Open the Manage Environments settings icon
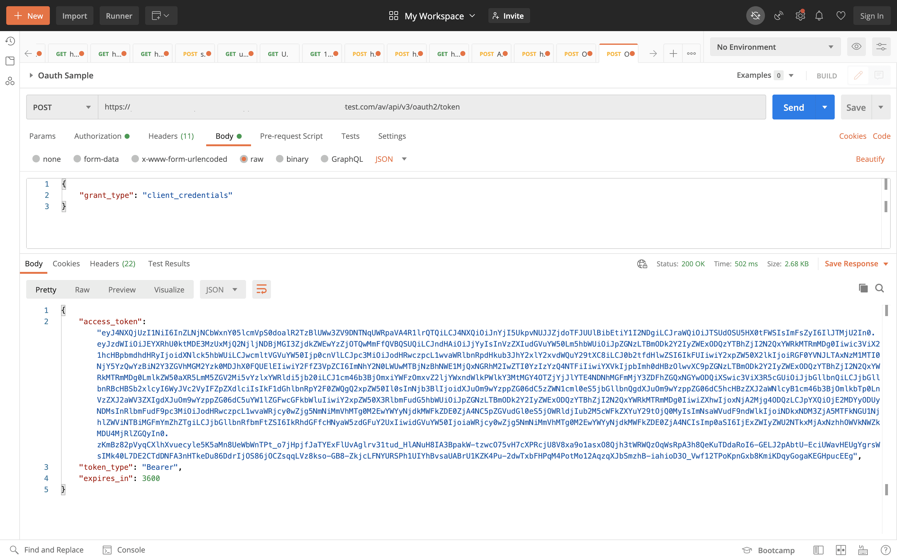This screenshot has width=897, height=560. click(x=881, y=47)
